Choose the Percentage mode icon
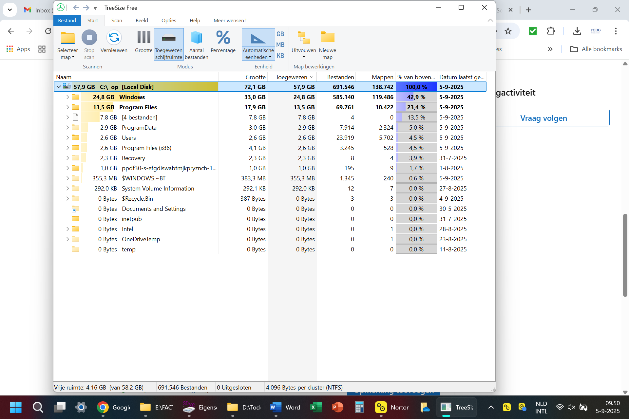The width and height of the screenshot is (629, 419). click(223, 38)
